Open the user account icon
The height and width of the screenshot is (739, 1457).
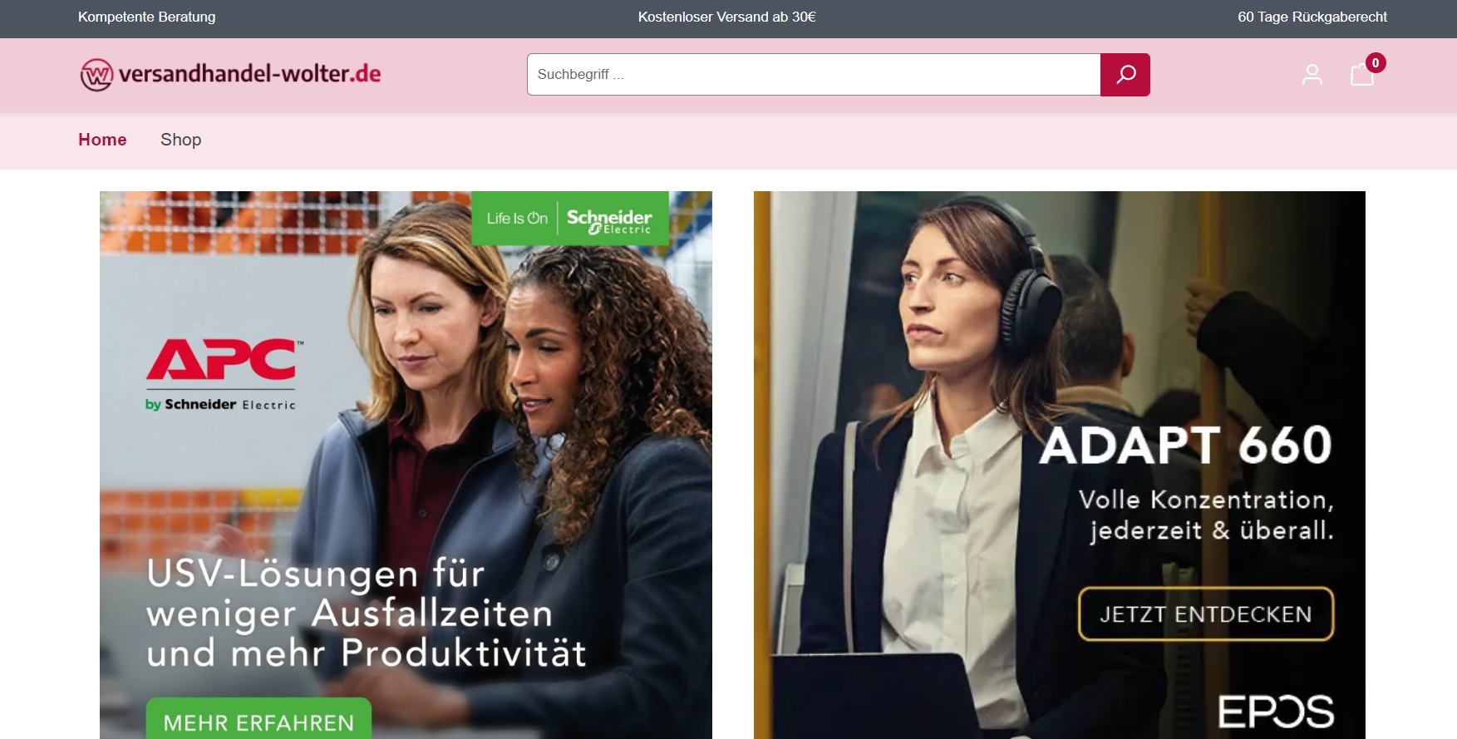click(1312, 75)
